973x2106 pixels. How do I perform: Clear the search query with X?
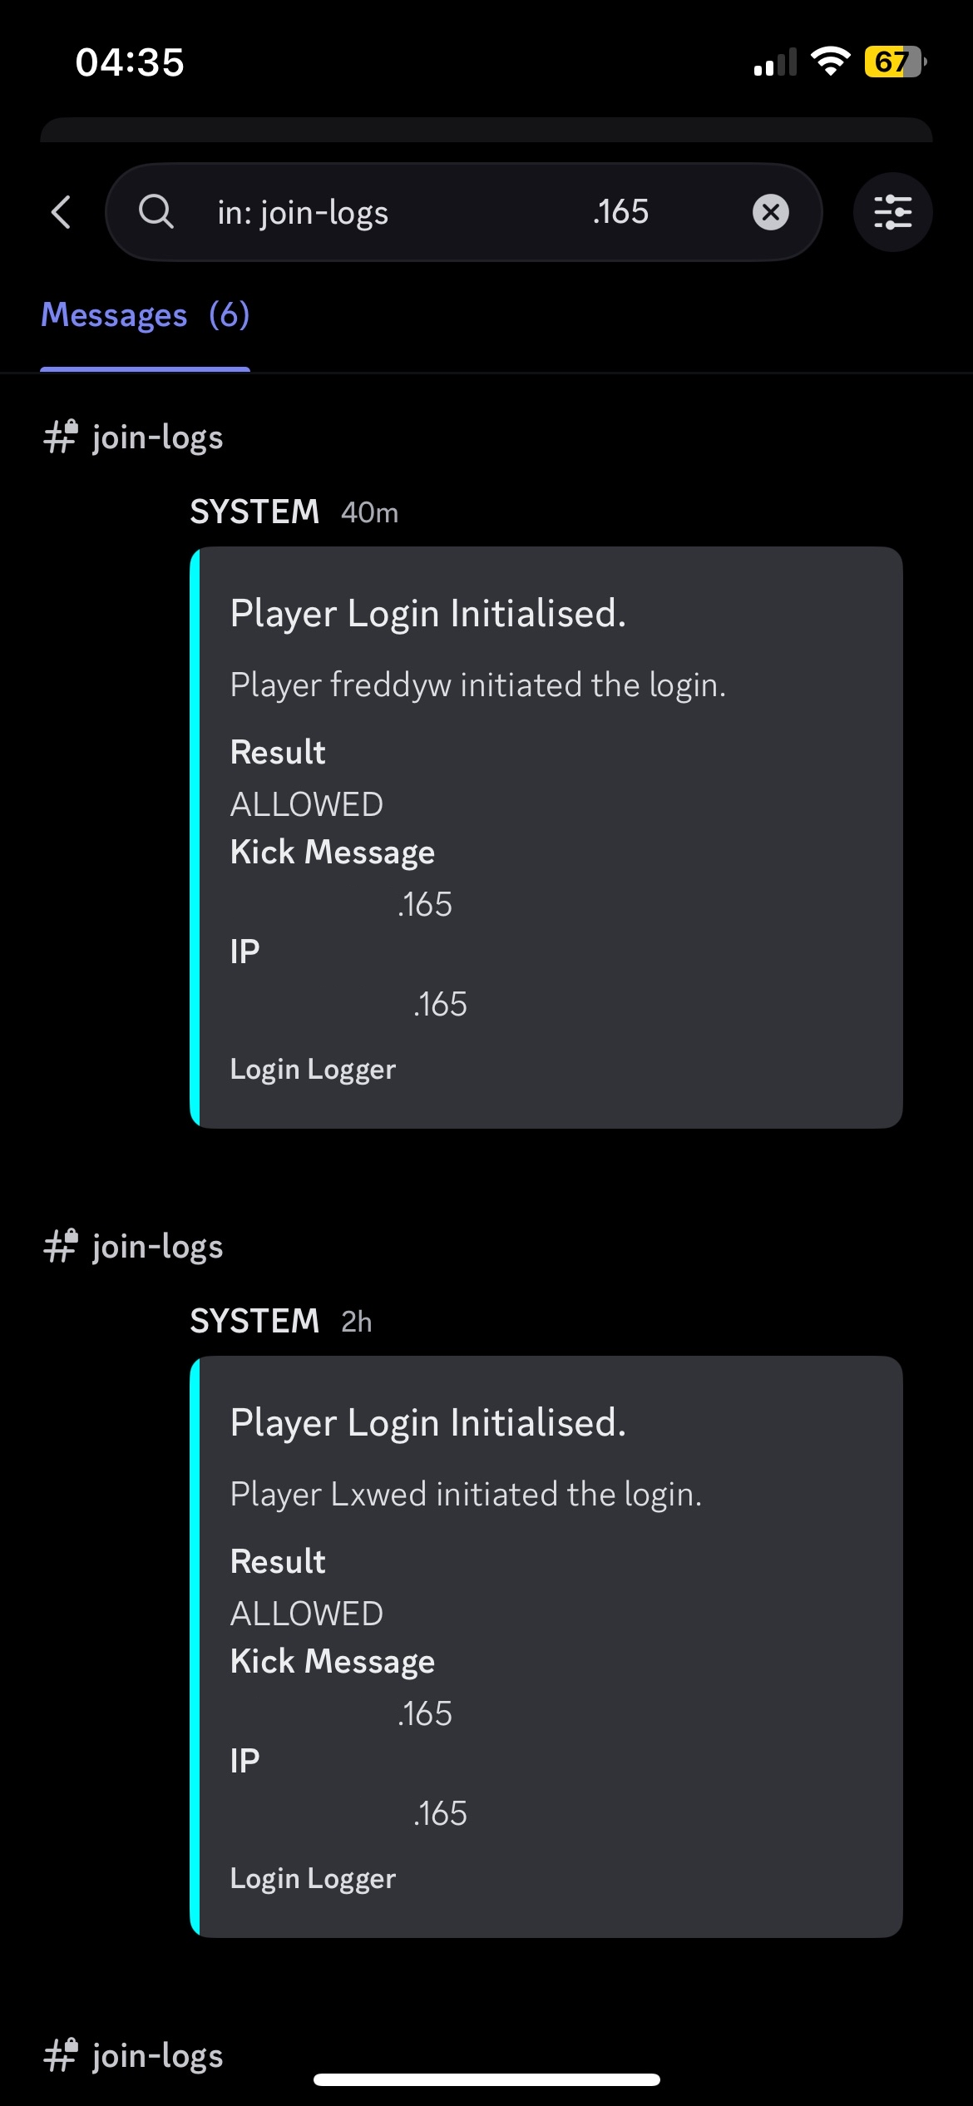click(771, 212)
